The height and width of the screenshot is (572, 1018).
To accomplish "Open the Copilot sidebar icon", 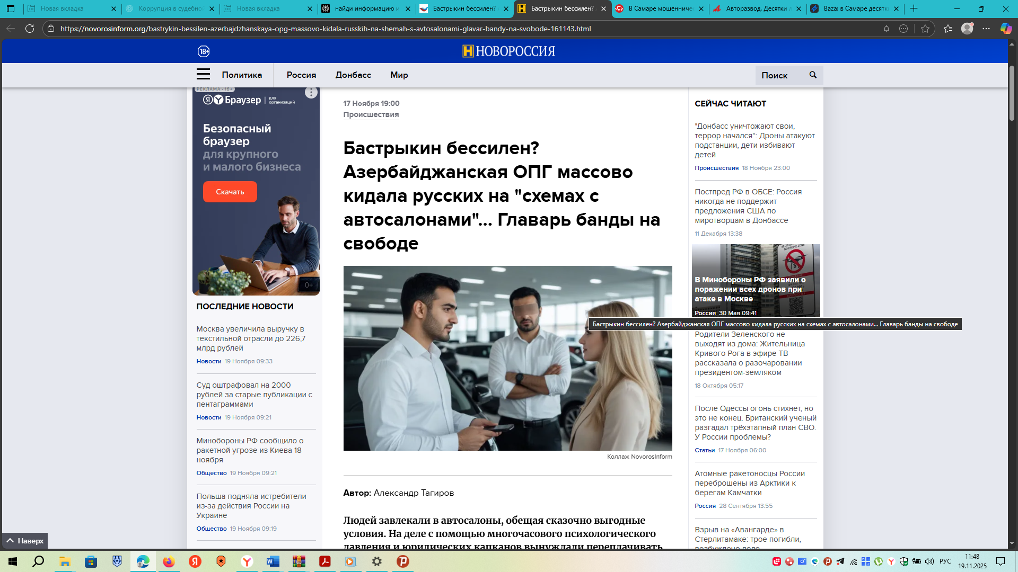I will click(x=1006, y=29).
